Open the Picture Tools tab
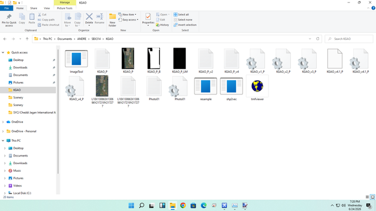This screenshot has height=211, width=376. (65, 8)
